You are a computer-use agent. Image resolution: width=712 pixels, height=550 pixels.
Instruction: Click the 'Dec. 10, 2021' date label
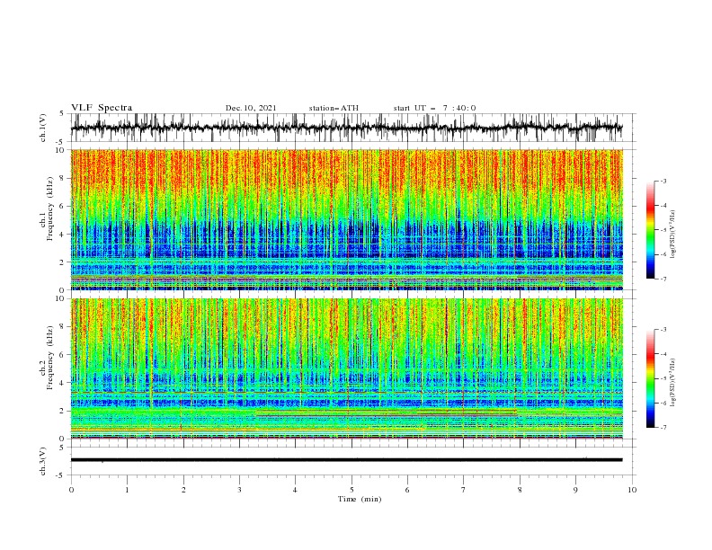point(251,108)
